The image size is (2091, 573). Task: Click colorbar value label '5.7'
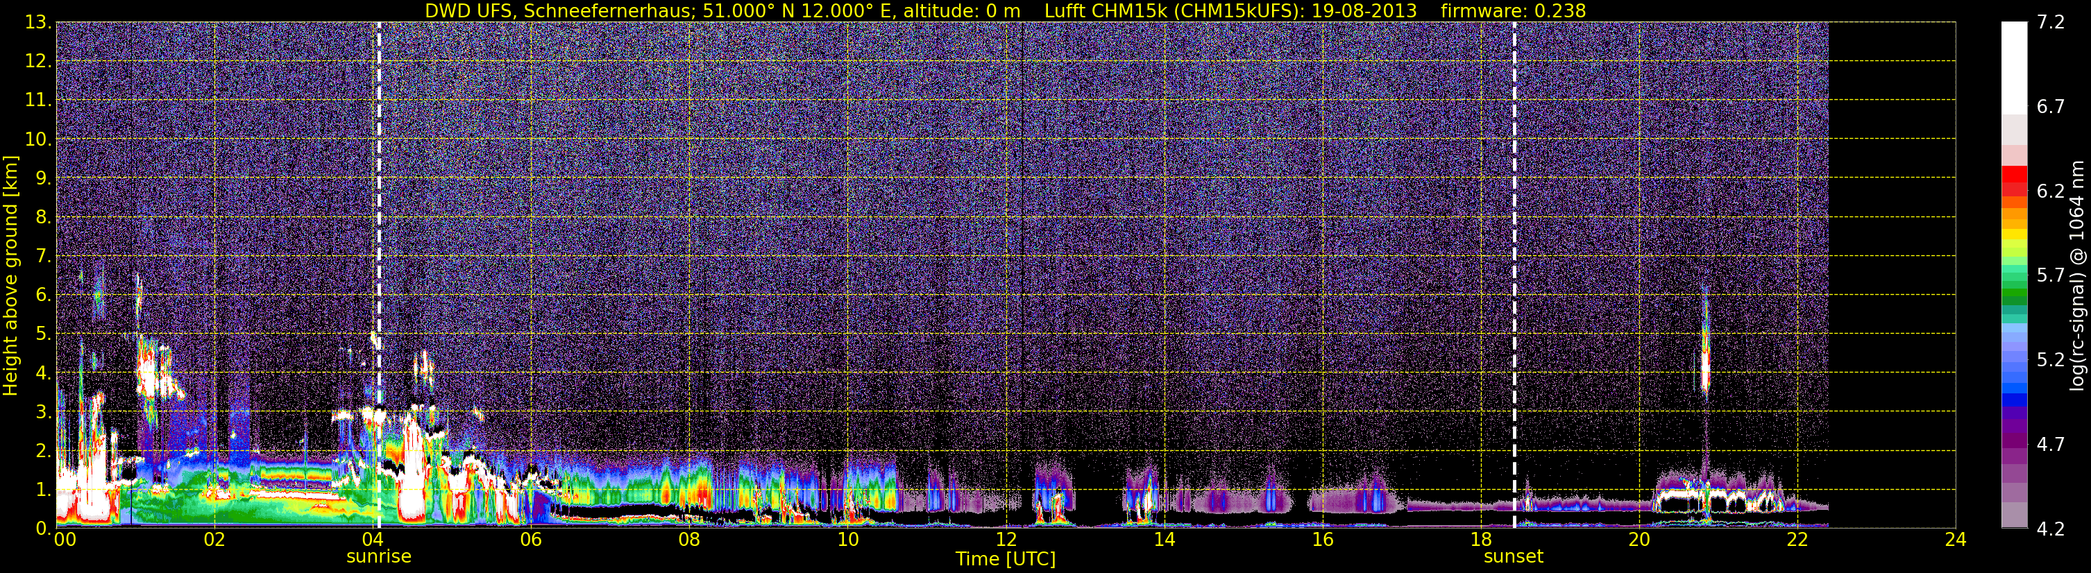point(2051,276)
